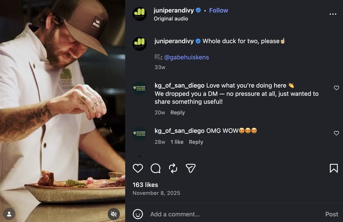Show tagged people in the video
343x222 pixels.
(9, 214)
